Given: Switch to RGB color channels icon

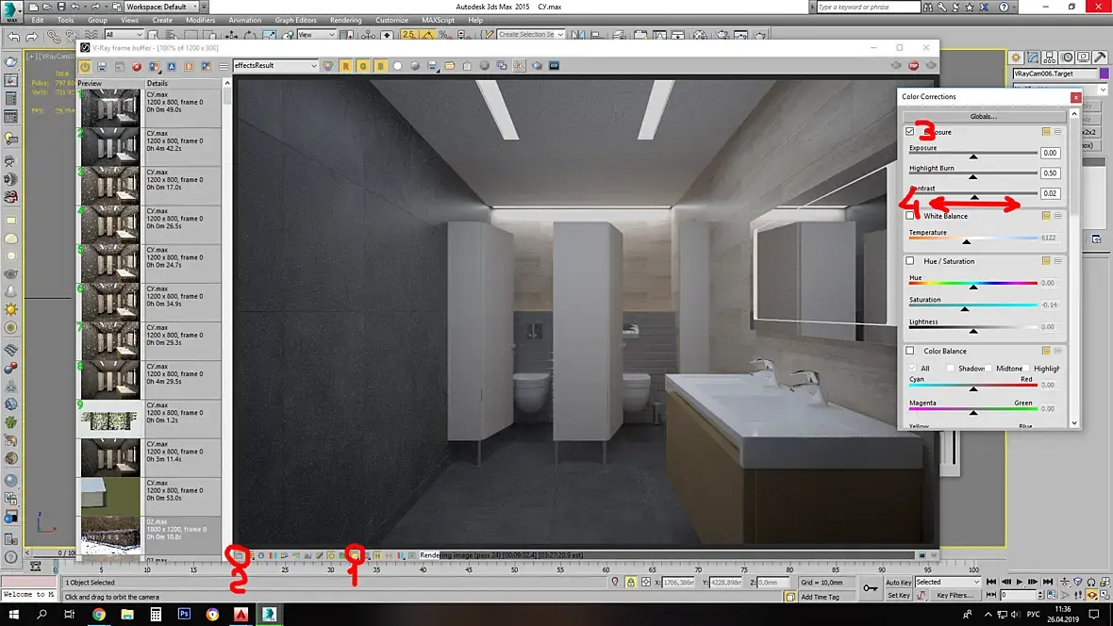Looking at the screenshot, I should [328, 66].
